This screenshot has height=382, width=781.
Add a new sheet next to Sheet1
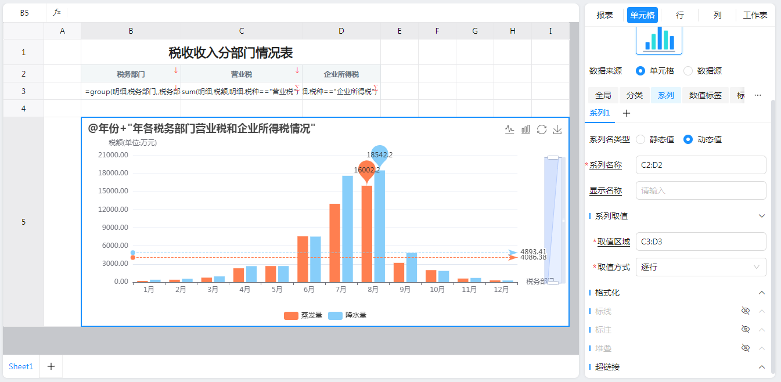(x=51, y=366)
